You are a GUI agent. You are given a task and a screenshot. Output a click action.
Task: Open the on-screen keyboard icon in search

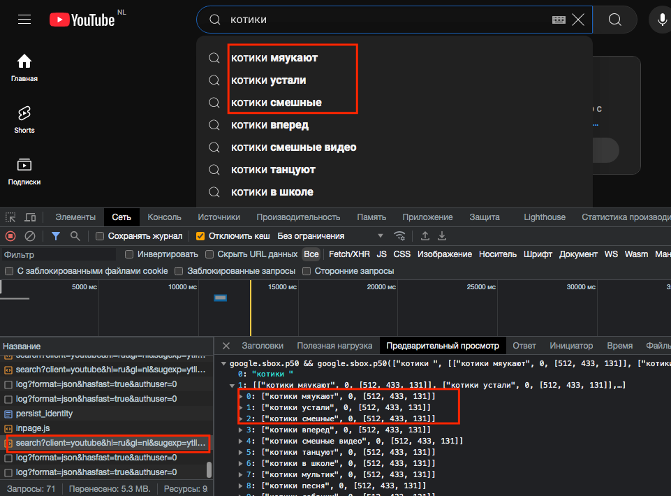(x=559, y=20)
